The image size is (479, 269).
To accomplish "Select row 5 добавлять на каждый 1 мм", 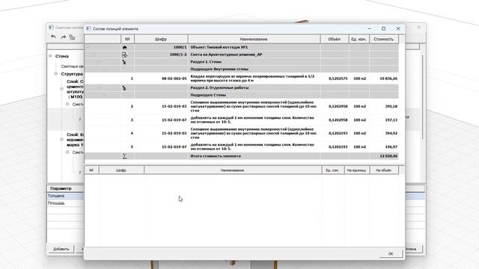I will click(241, 146).
